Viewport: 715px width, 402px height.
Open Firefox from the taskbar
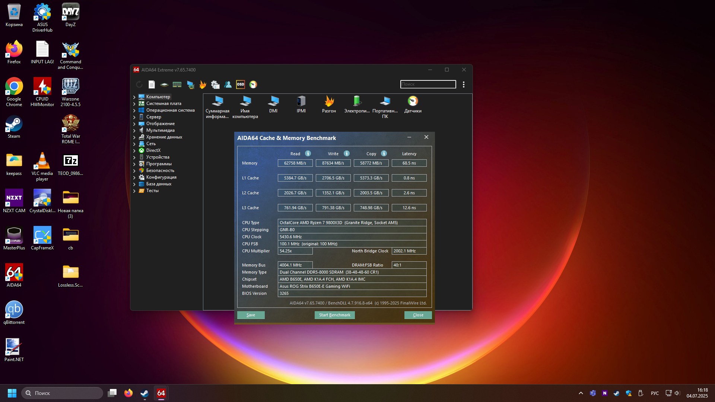128,393
